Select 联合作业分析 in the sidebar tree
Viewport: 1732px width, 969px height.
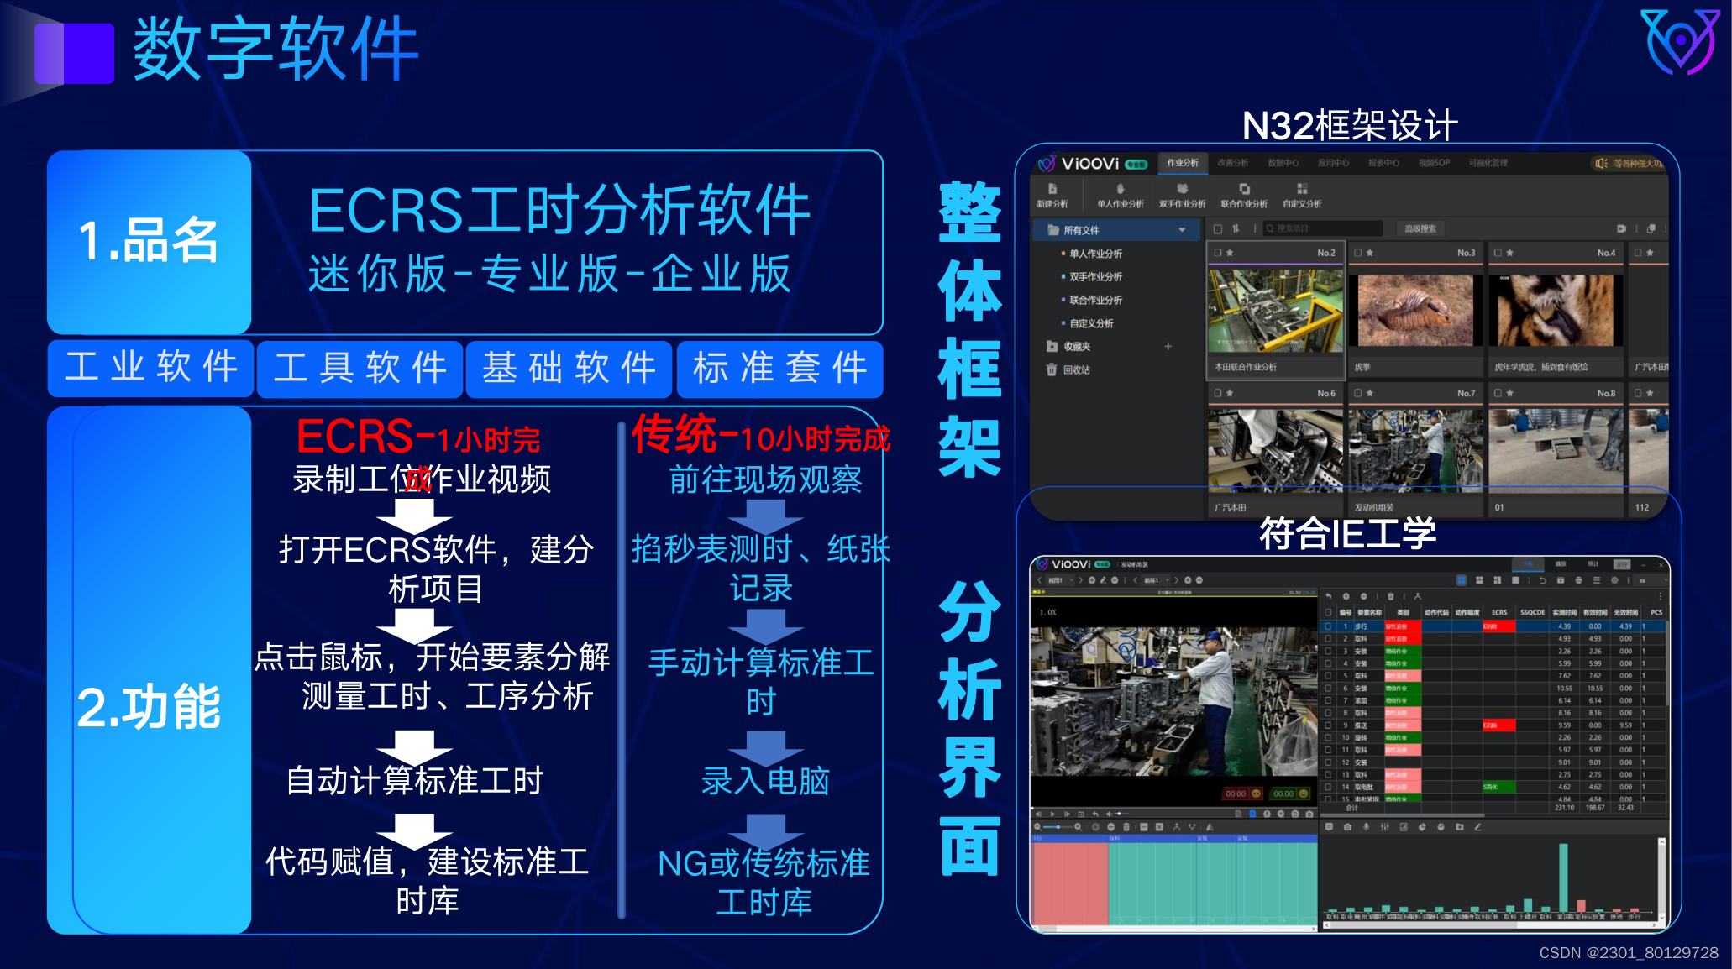tap(1095, 300)
